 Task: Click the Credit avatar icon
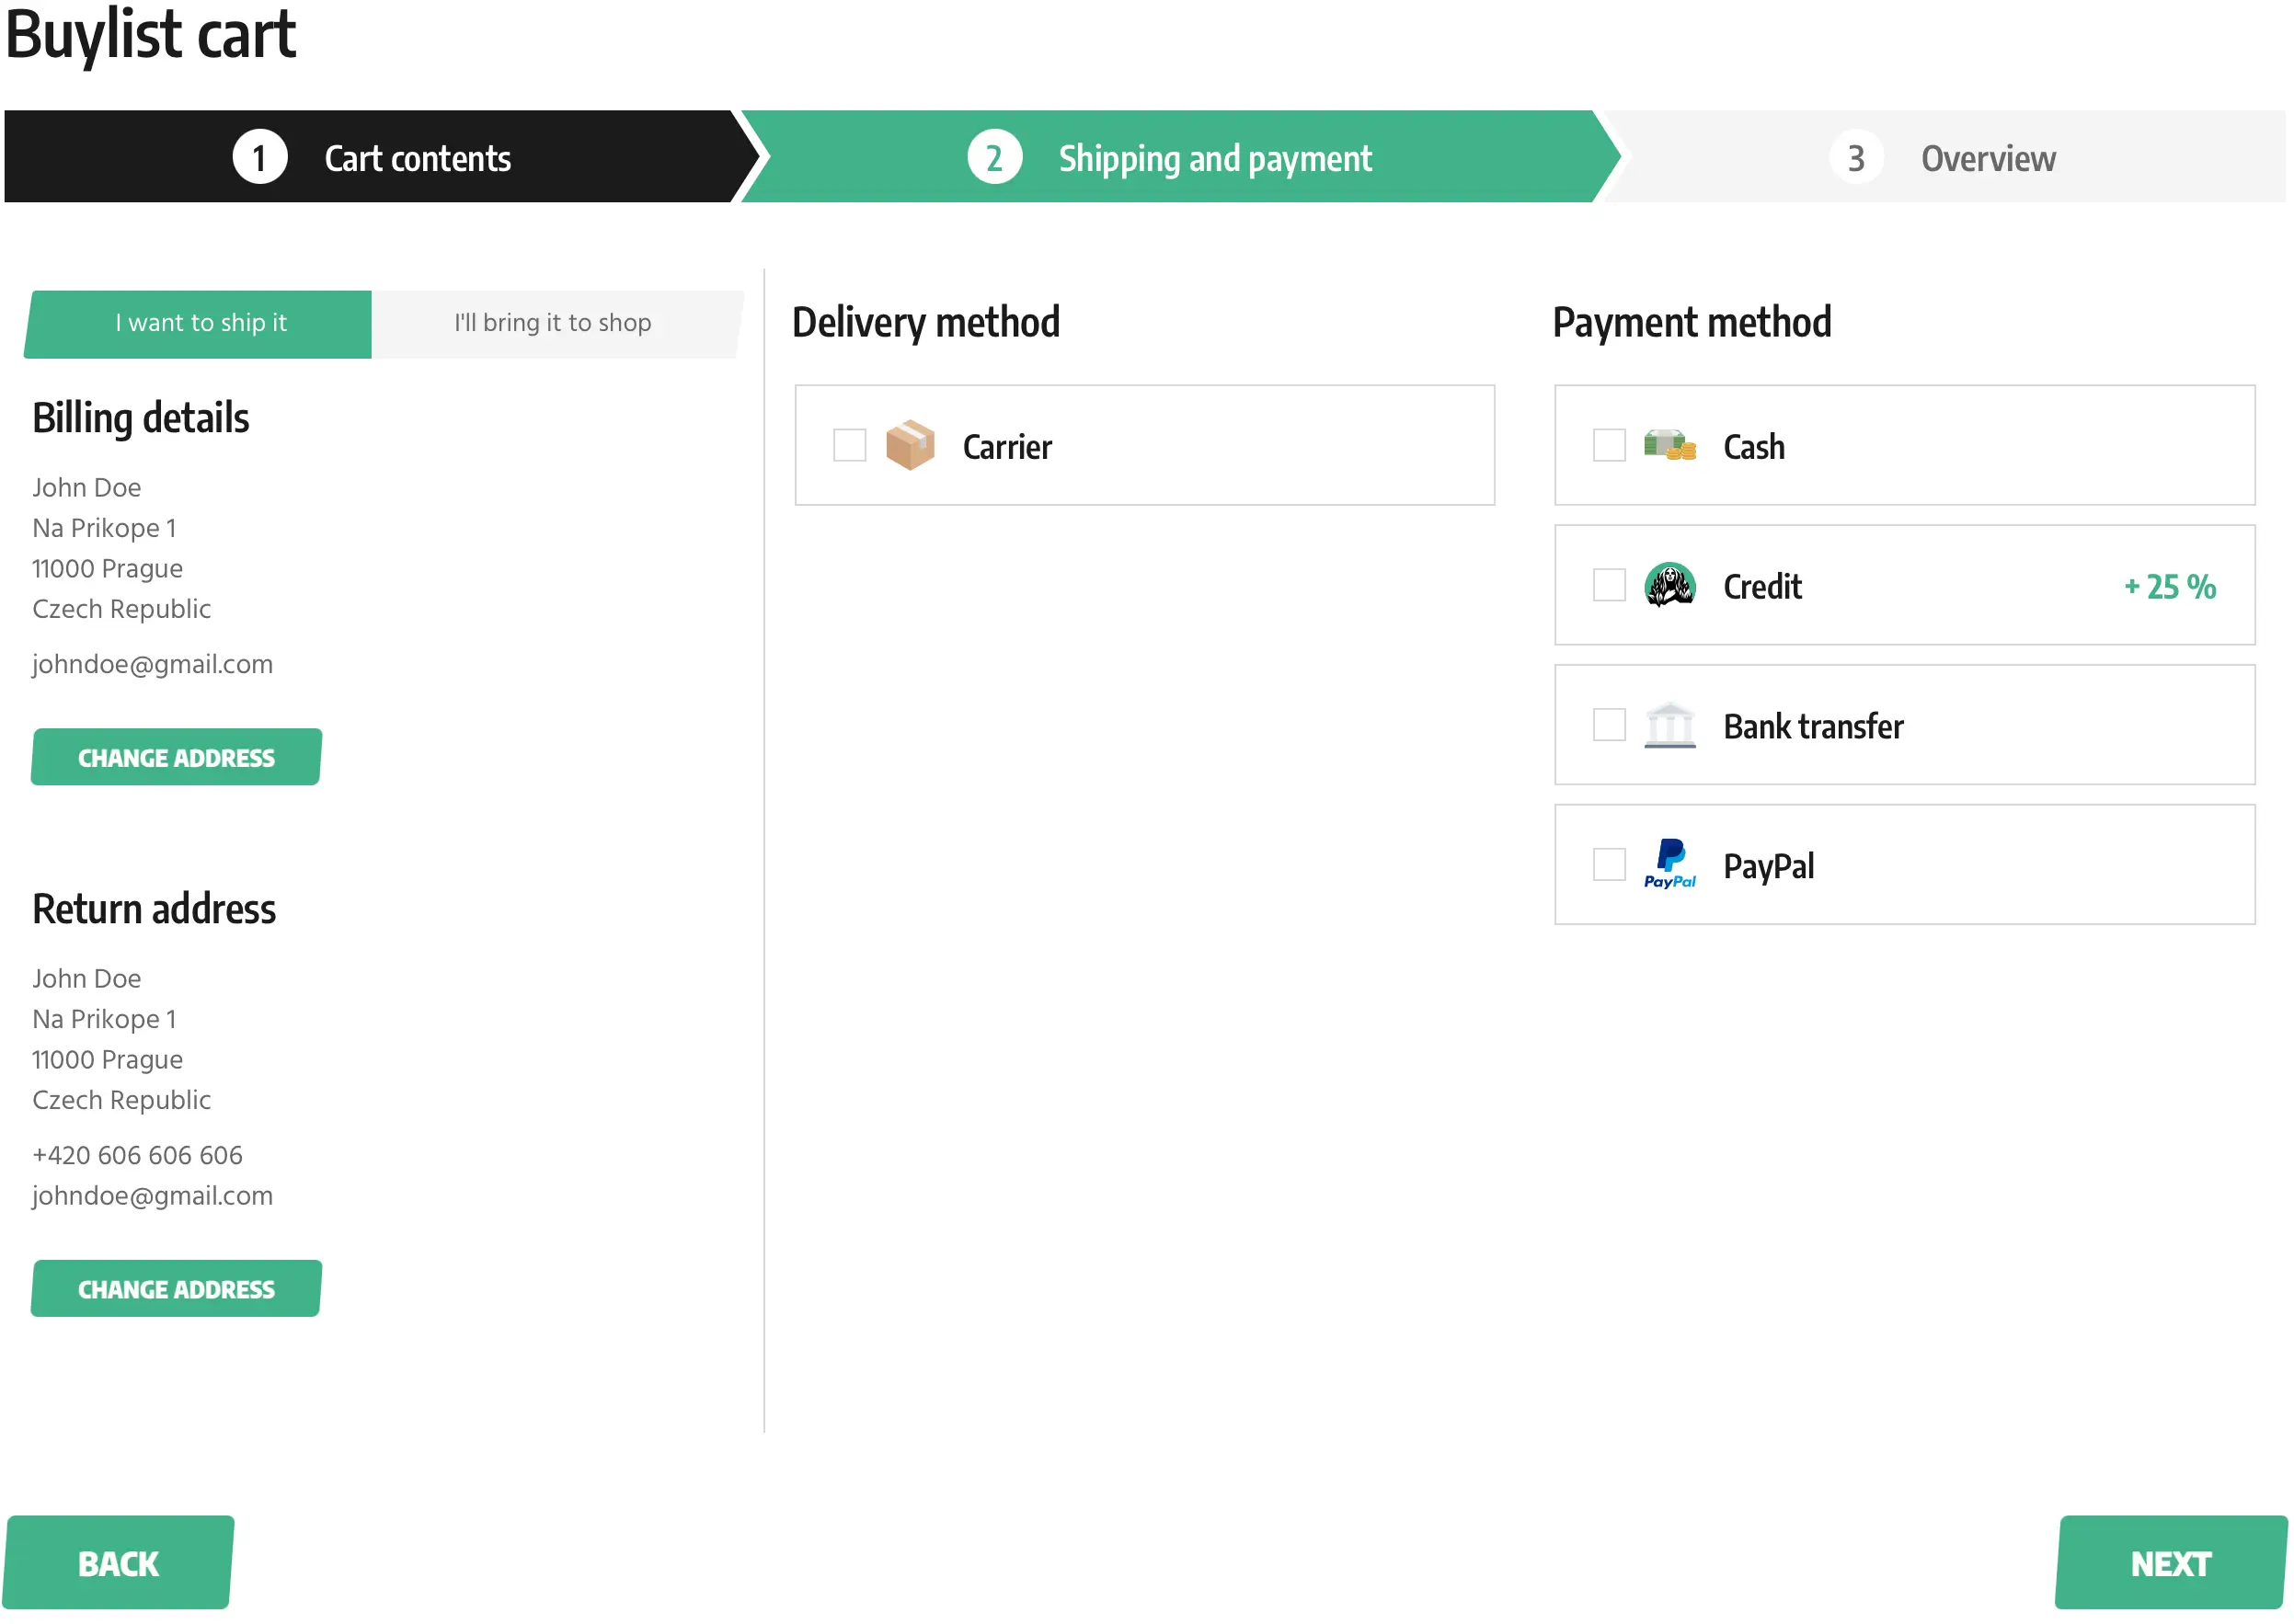[x=1670, y=586]
